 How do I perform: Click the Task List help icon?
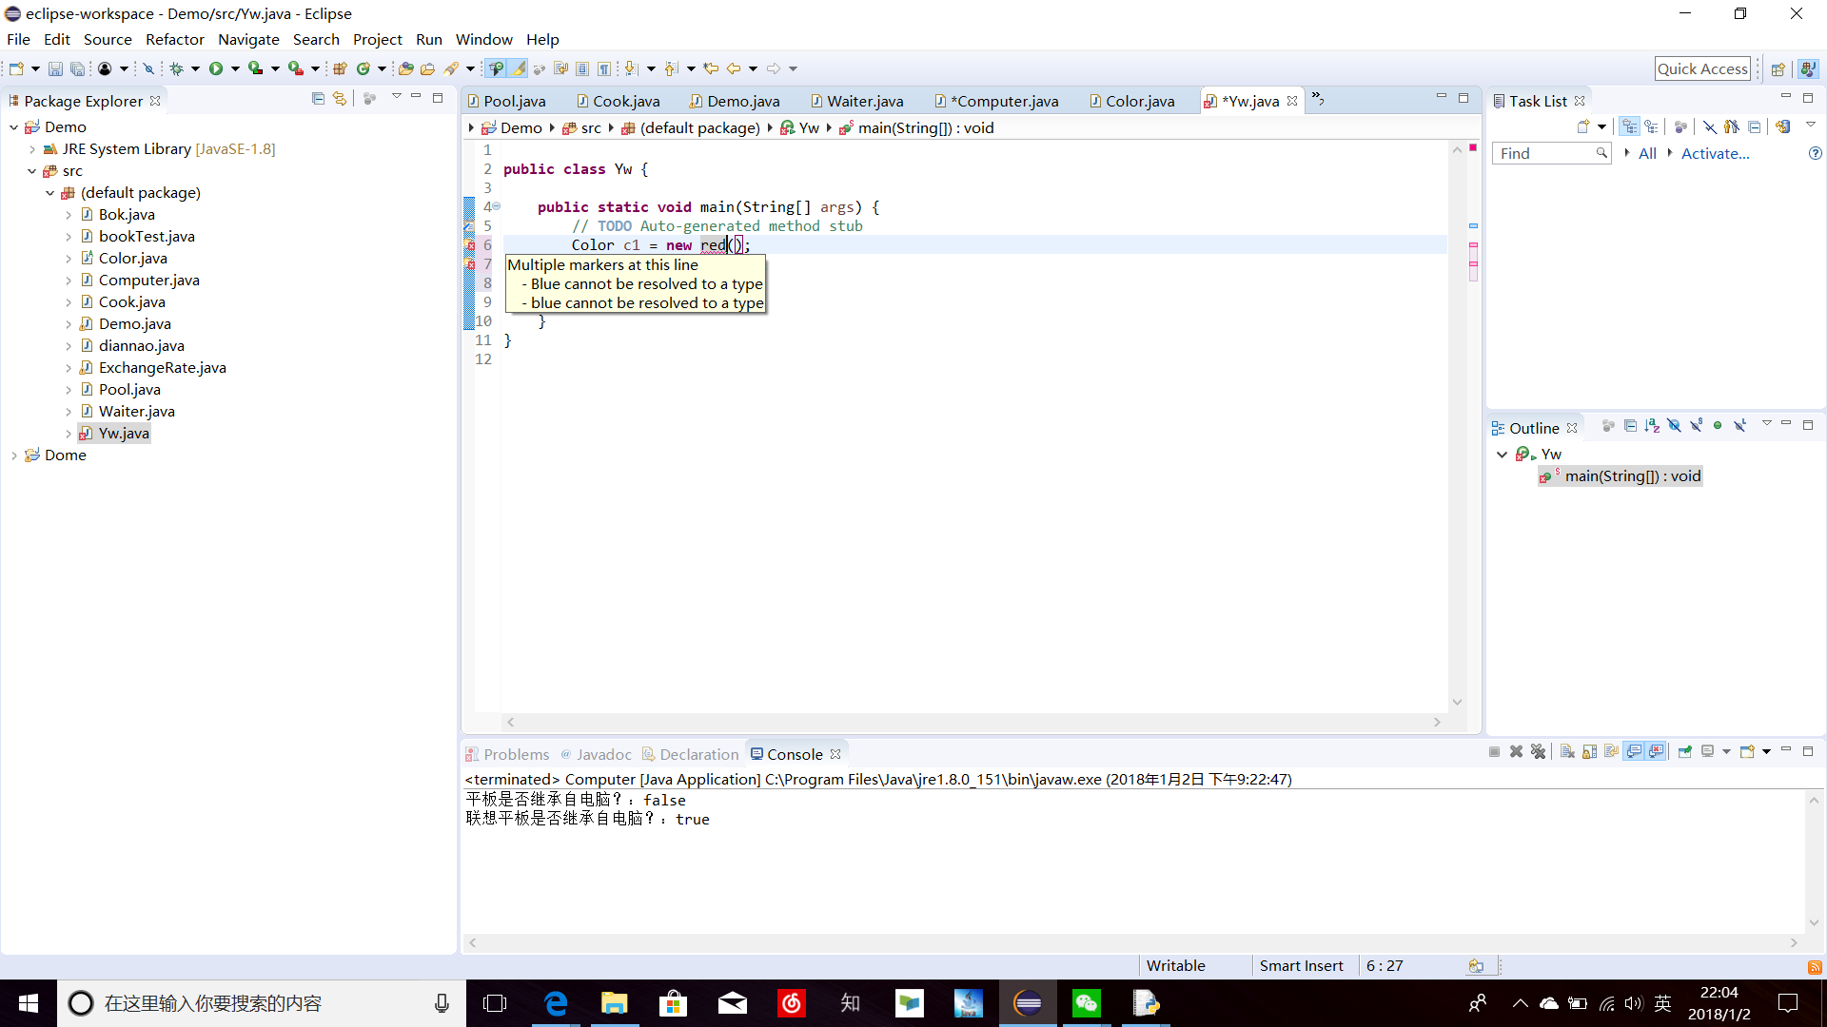1815,153
